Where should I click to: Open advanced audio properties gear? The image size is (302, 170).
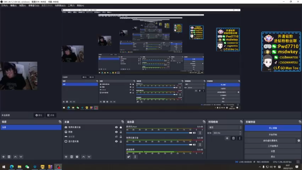click(x=129, y=157)
